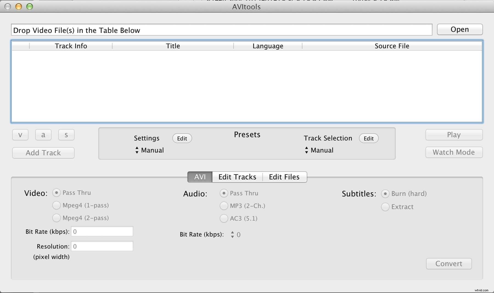Start playback with the Play button

pos(453,134)
